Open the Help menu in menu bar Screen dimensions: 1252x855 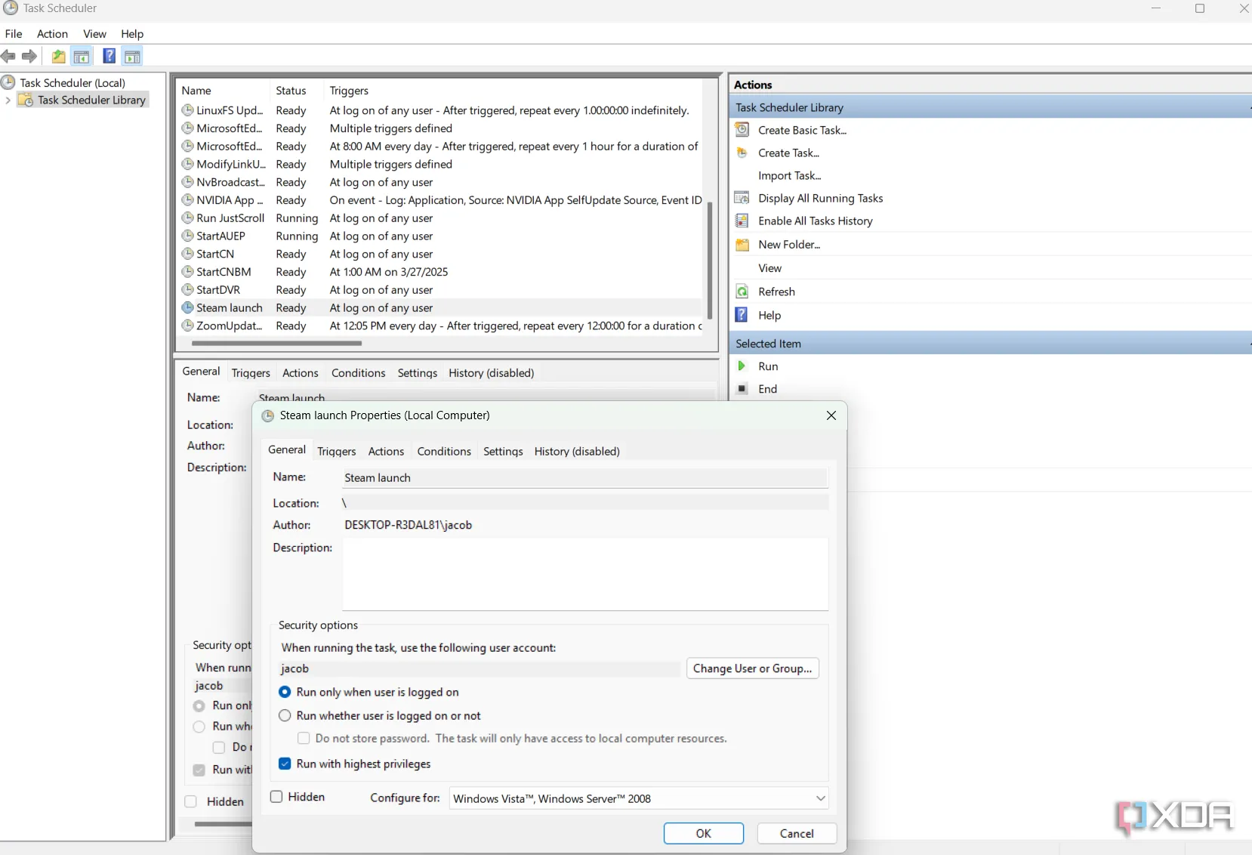132,34
